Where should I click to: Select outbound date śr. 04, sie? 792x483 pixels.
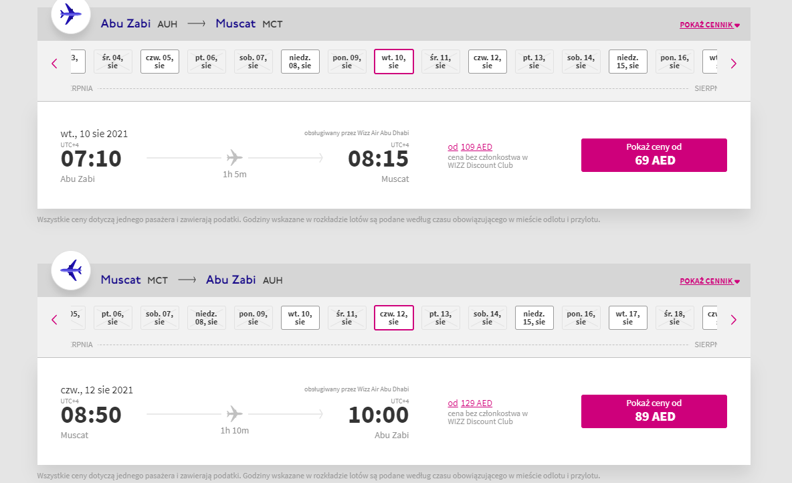tap(112, 62)
